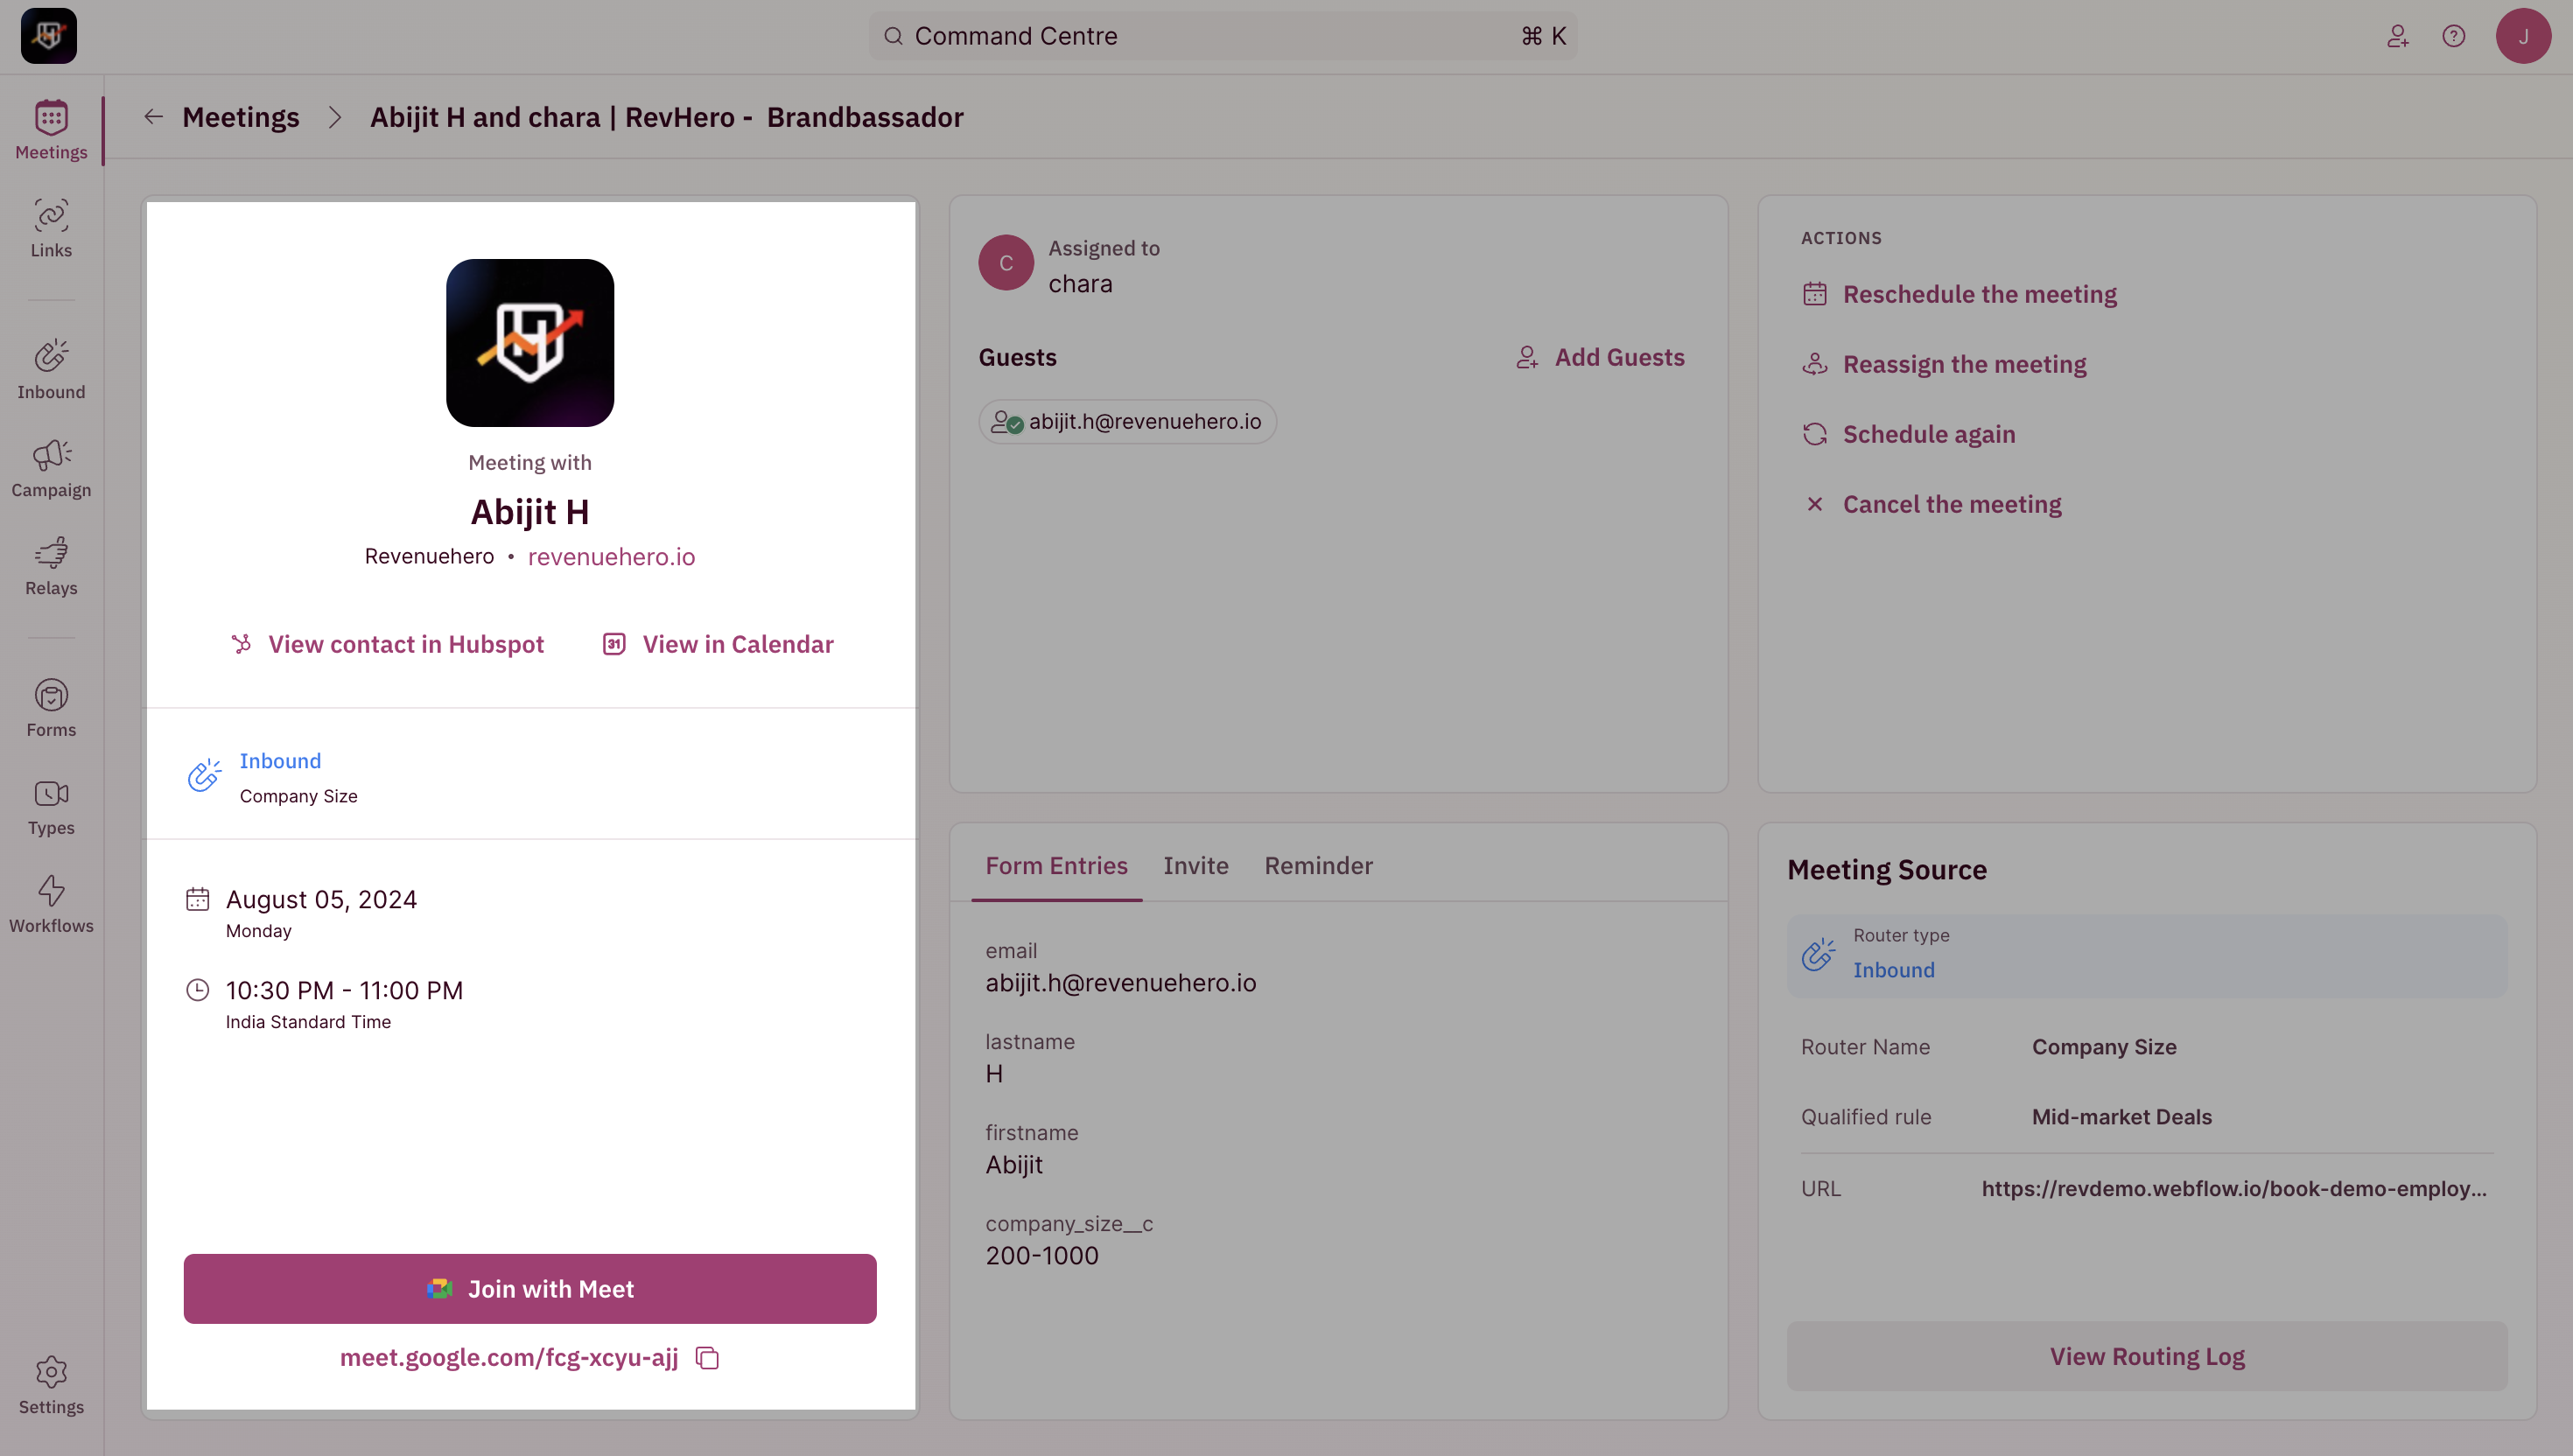The width and height of the screenshot is (2573, 1456).
Task: Click Reassign the meeting
Action: coord(1964,364)
